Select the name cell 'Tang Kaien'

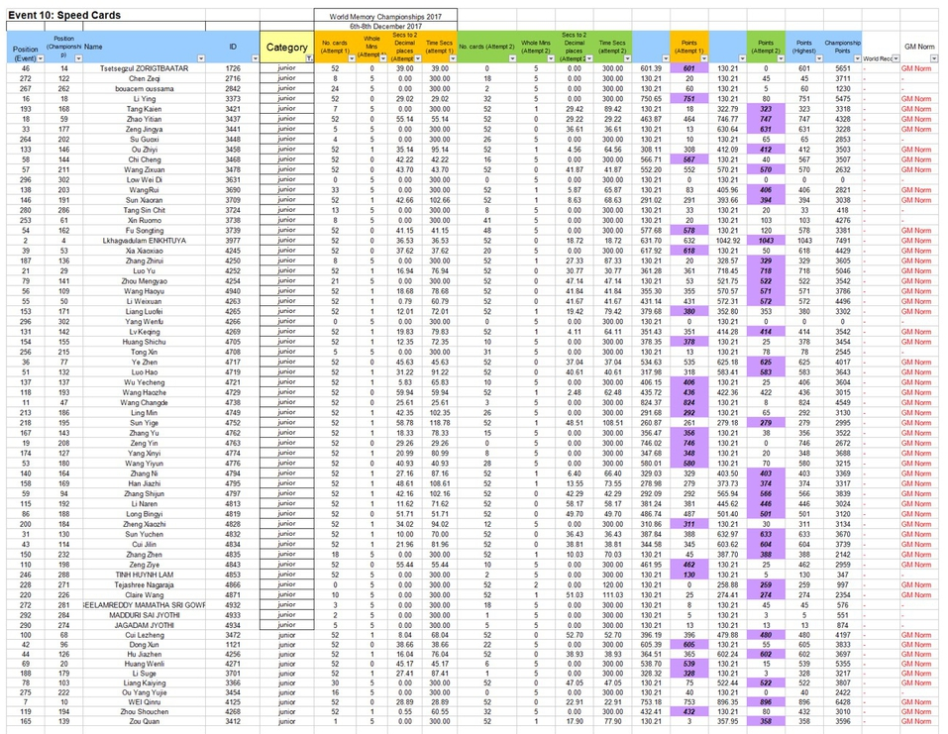click(144, 109)
